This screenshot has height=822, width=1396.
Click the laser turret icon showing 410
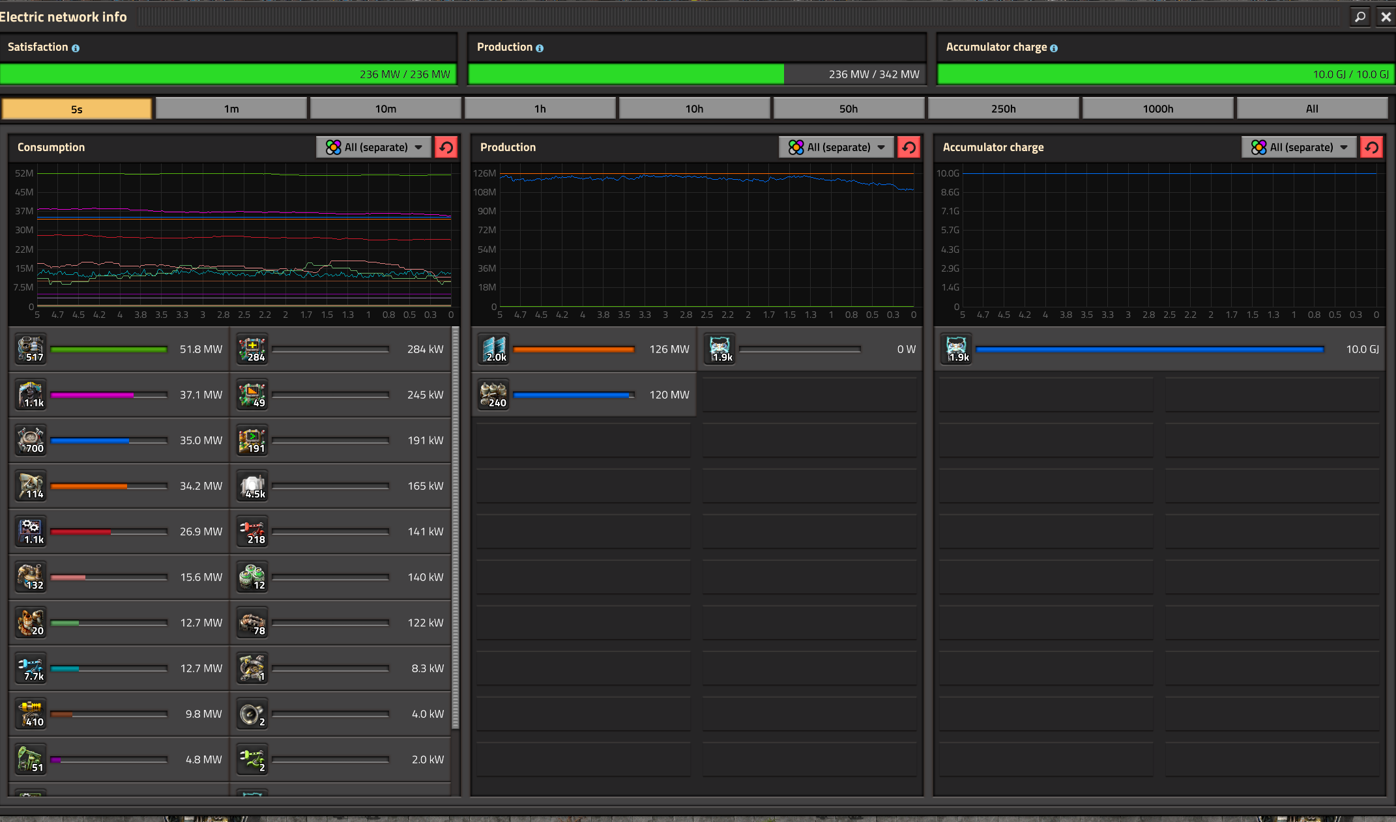point(31,714)
